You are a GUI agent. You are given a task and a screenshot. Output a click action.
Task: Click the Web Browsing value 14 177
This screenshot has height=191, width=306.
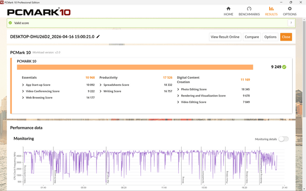tap(90, 97)
